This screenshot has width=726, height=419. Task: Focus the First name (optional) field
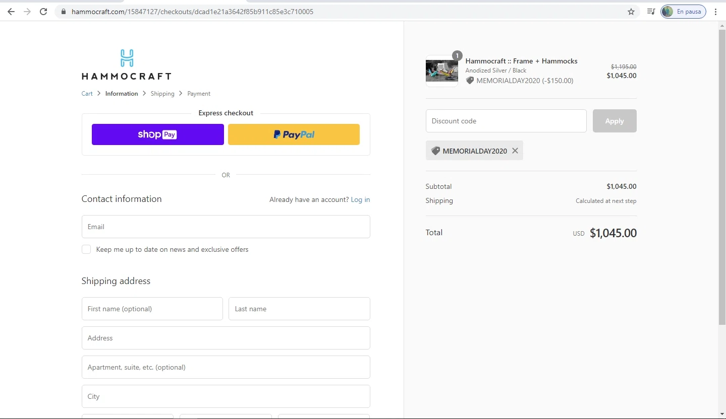pos(152,309)
